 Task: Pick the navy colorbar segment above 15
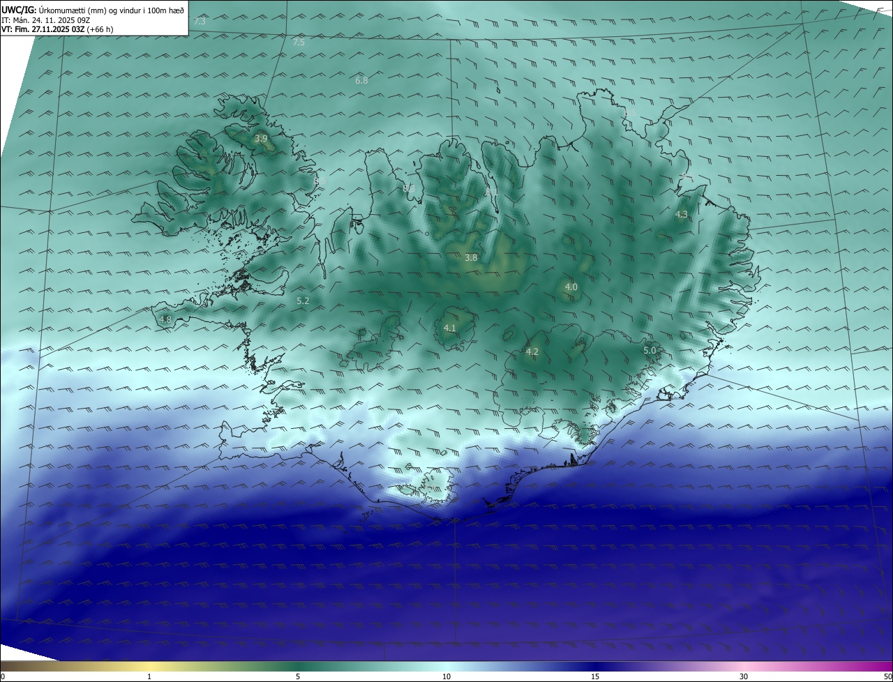point(595,666)
